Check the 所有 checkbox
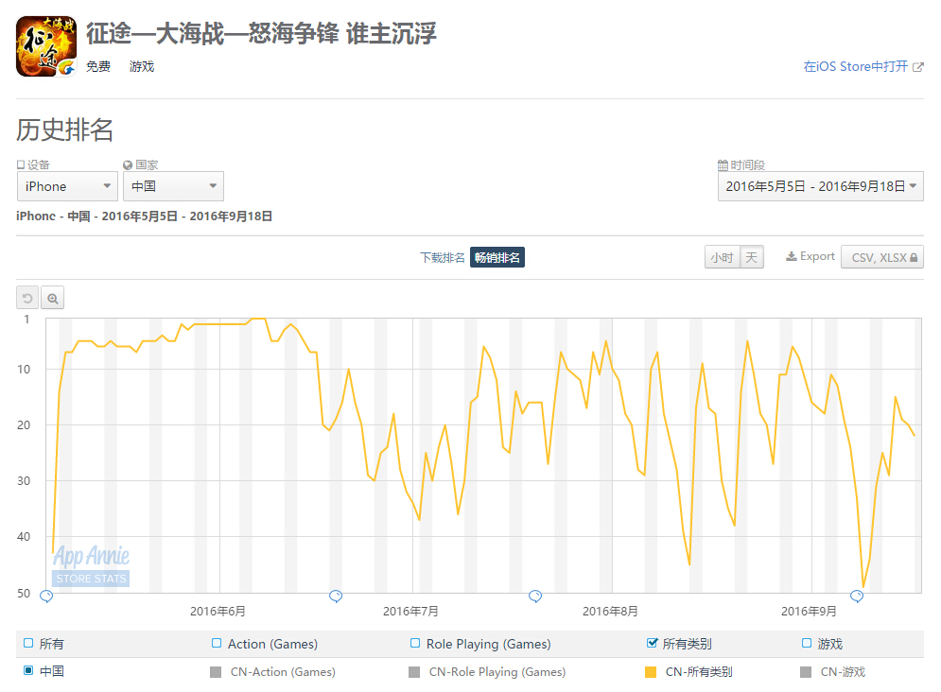The width and height of the screenshot is (941, 692). pos(28,643)
